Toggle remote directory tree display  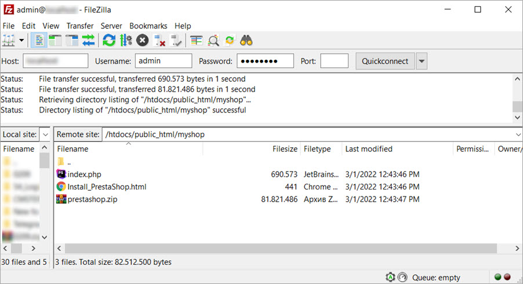pyautogui.click(x=72, y=41)
